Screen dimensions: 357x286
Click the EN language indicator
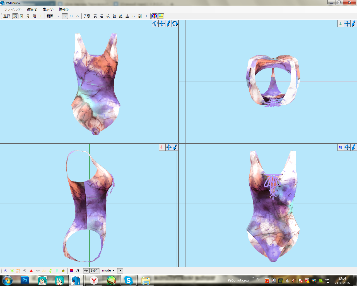(x=259, y=280)
